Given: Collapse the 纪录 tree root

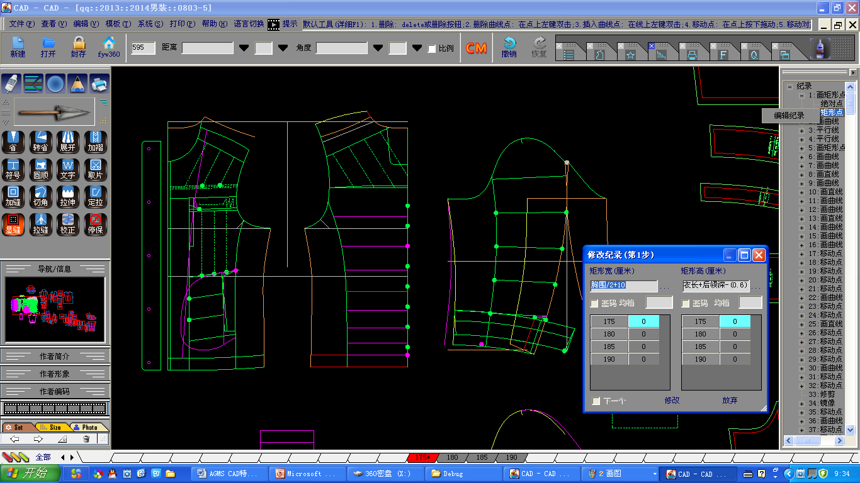Looking at the screenshot, I should [789, 86].
